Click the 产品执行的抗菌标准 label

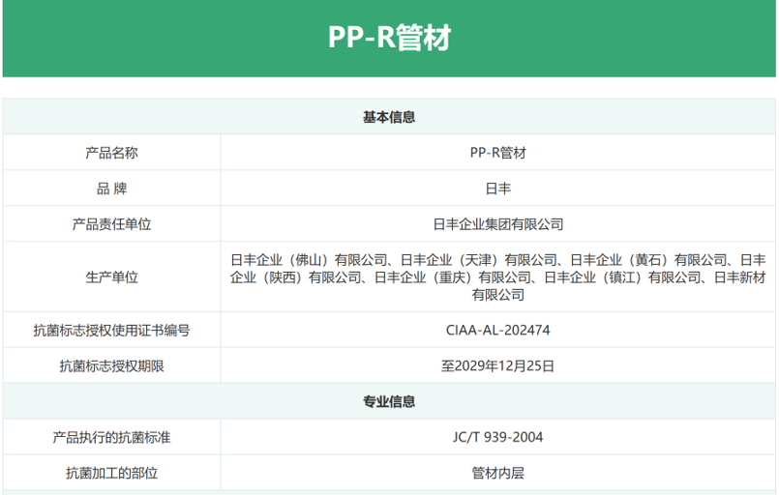click(x=112, y=437)
